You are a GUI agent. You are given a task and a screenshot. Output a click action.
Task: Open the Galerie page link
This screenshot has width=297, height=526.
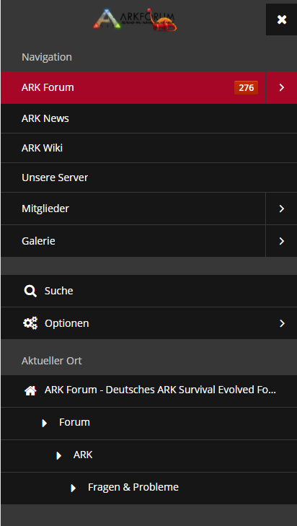pos(133,241)
